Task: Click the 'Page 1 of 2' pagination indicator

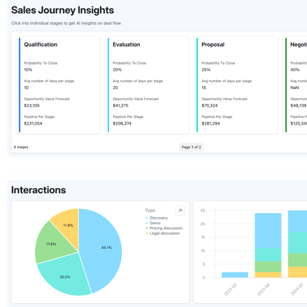Action: click(x=192, y=147)
